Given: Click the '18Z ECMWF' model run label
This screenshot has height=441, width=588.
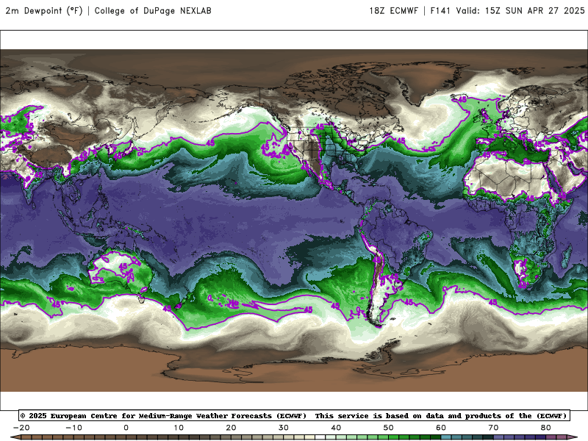Looking at the screenshot, I should [393, 10].
